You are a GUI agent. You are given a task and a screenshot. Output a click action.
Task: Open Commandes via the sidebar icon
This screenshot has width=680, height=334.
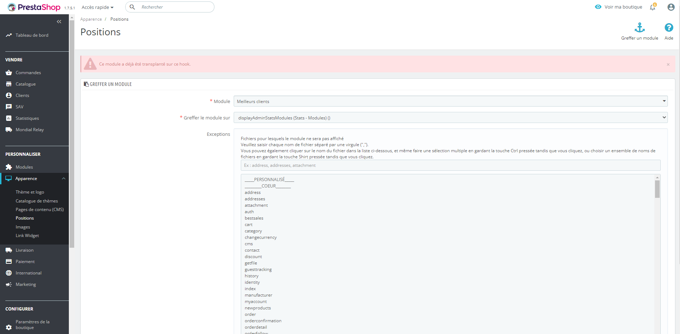9,72
